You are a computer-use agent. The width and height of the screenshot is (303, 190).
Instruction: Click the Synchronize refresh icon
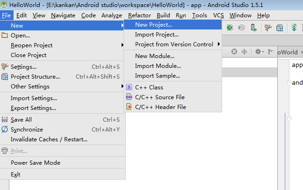click(5, 129)
